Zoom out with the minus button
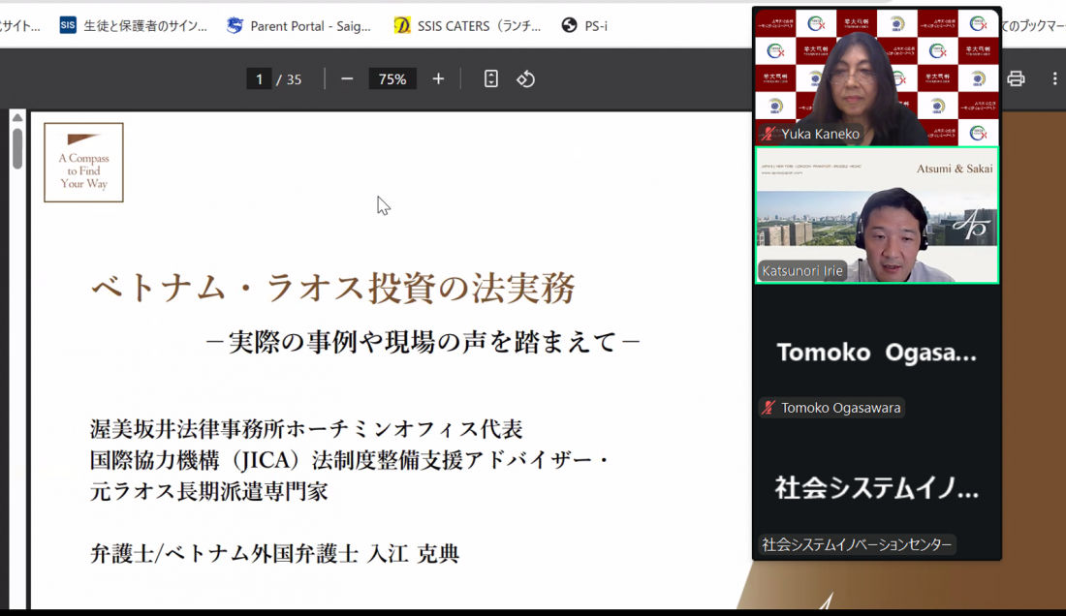 point(347,79)
